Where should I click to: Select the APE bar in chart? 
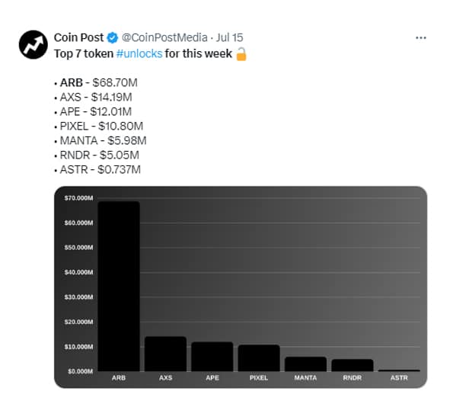[212, 357]
